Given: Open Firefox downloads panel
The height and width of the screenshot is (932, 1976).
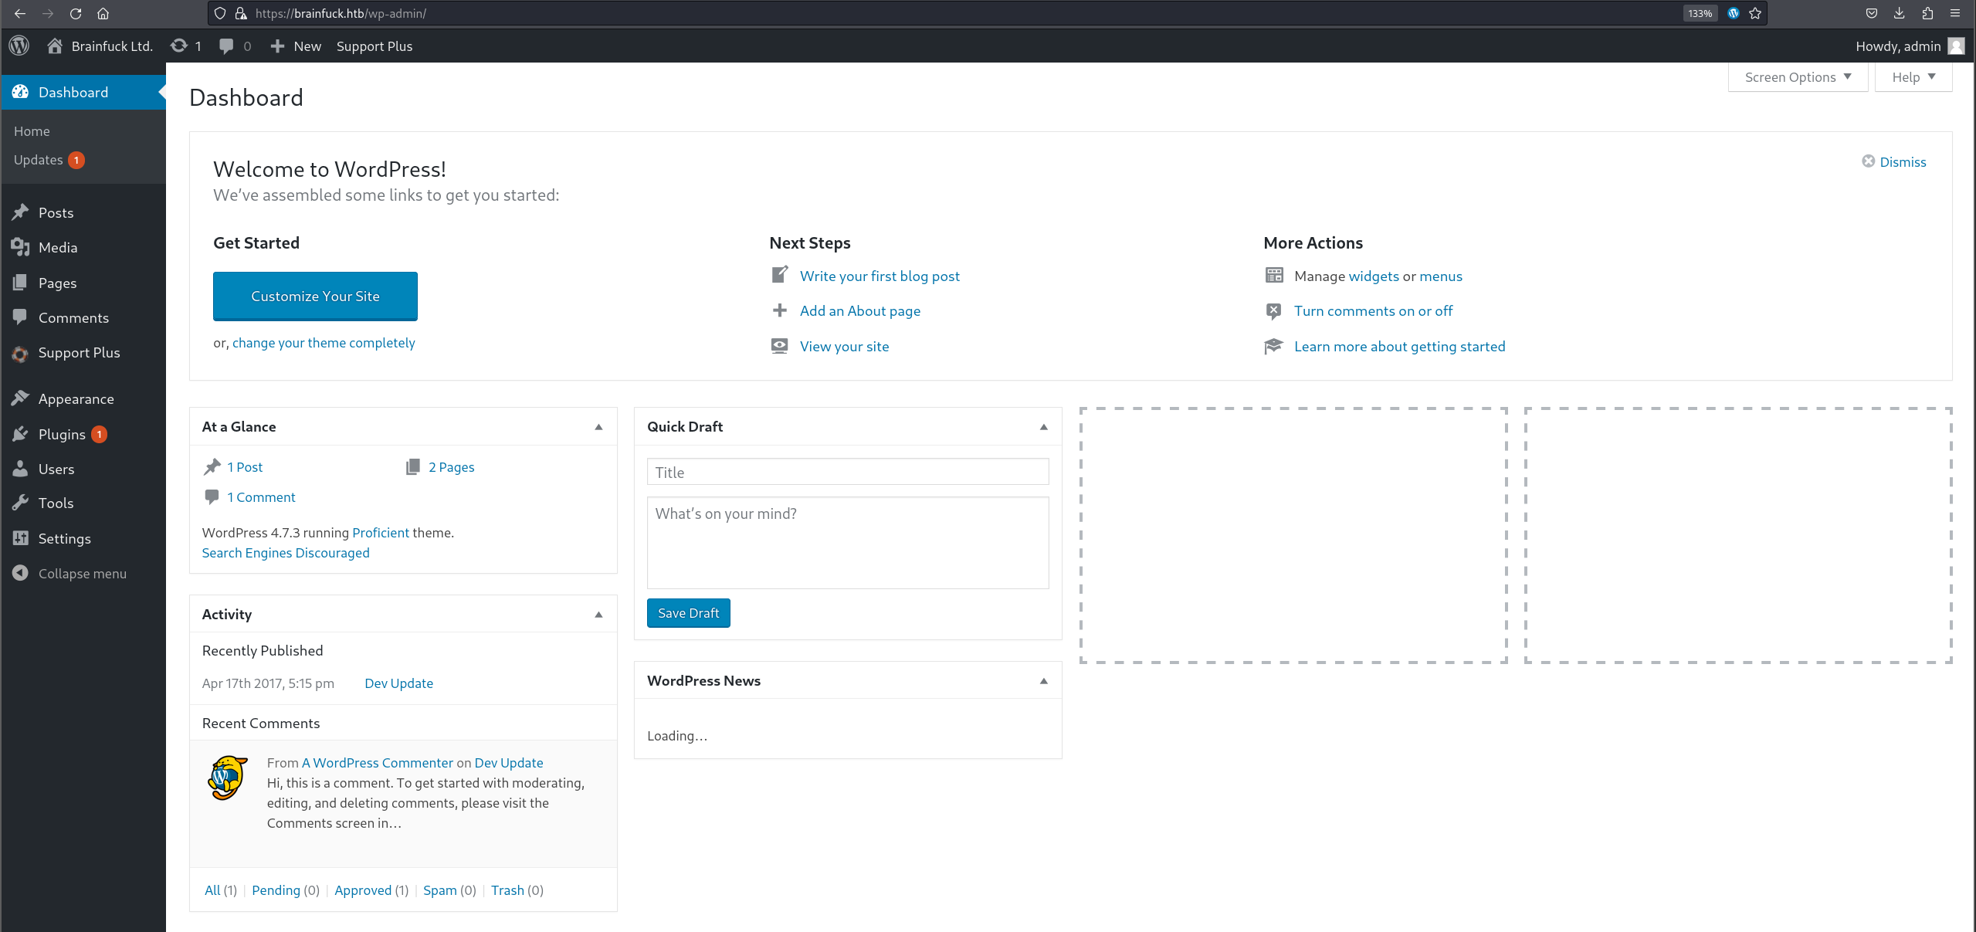Looking at the screenshot, I should pos(1900,13).
